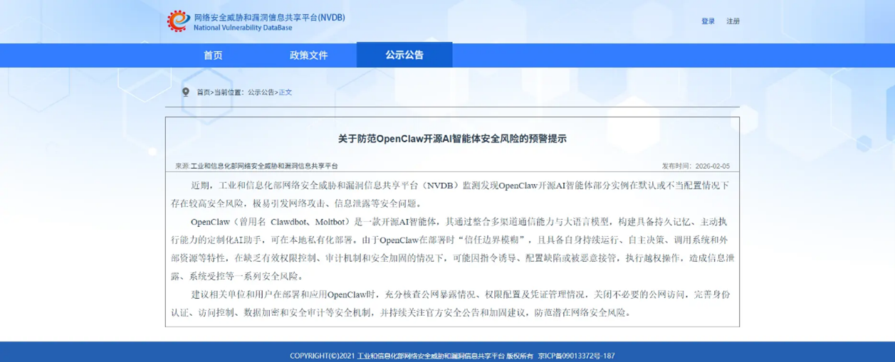Click 正文 in the breadcrumb
The height and width of the screenshot is (362, 895).
(286, 92)
